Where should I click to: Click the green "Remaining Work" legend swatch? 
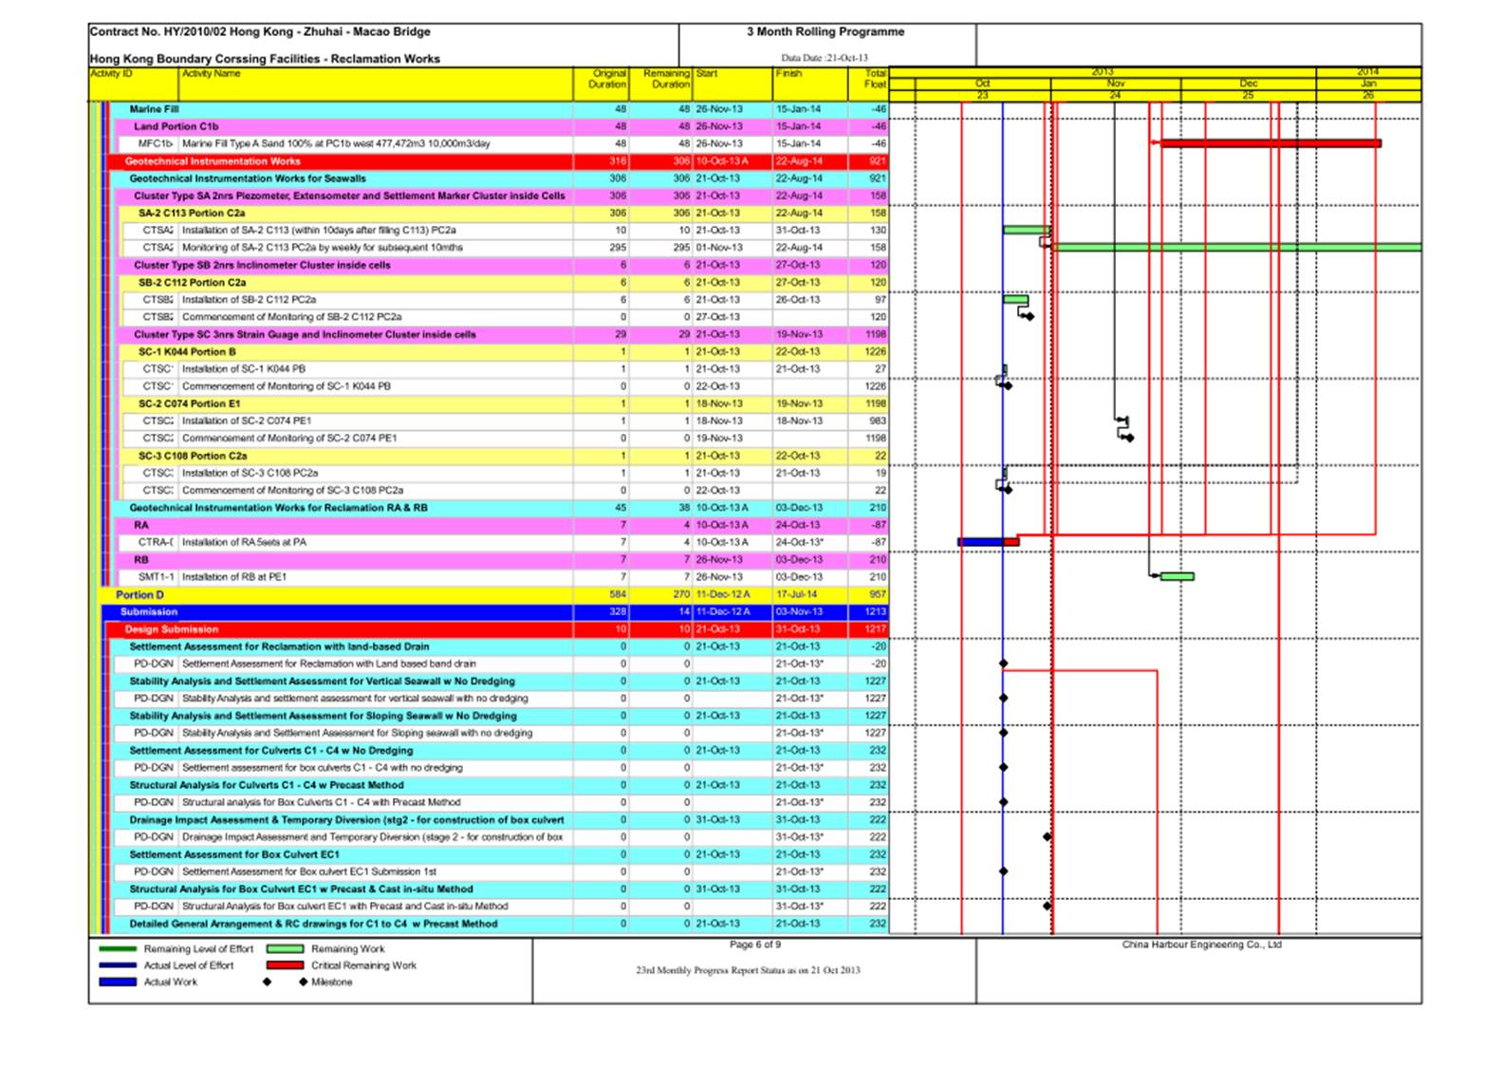pos(285,948)
